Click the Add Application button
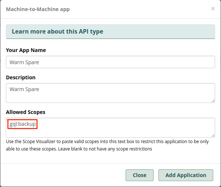The image size is (221, 187). coord(186,175)
